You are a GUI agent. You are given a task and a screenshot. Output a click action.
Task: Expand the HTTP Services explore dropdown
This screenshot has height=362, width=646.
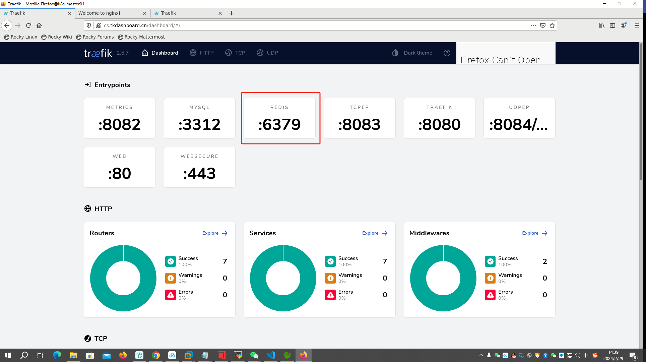click(374, 233)
